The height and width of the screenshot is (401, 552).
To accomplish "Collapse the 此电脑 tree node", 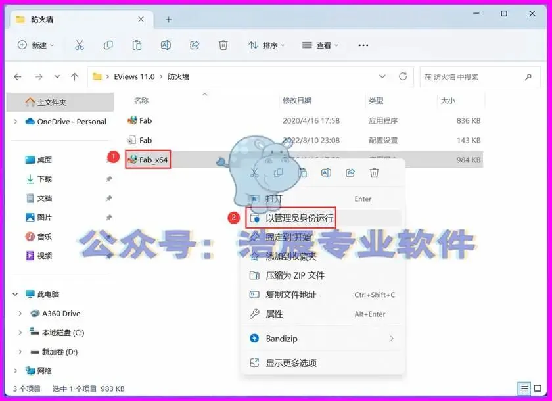I will [15, 294].
